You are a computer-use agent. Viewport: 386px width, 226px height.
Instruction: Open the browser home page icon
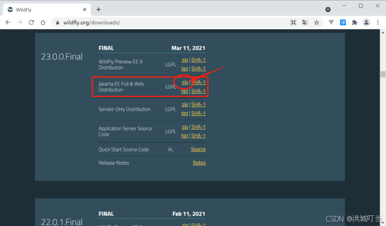pyautogui.click(x=43, y=23)
